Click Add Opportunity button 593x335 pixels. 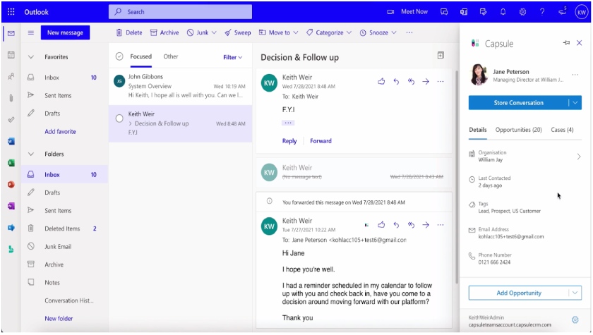tap(518, 293)
